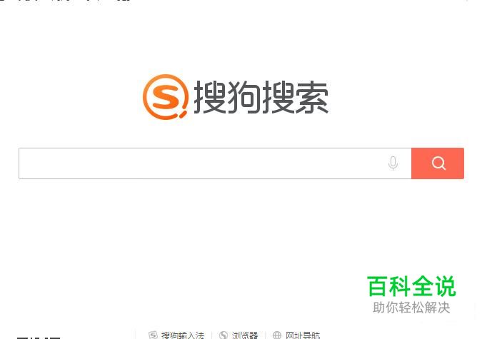
Task: Focus the Sogou search input field
Action: coord(215,163)
